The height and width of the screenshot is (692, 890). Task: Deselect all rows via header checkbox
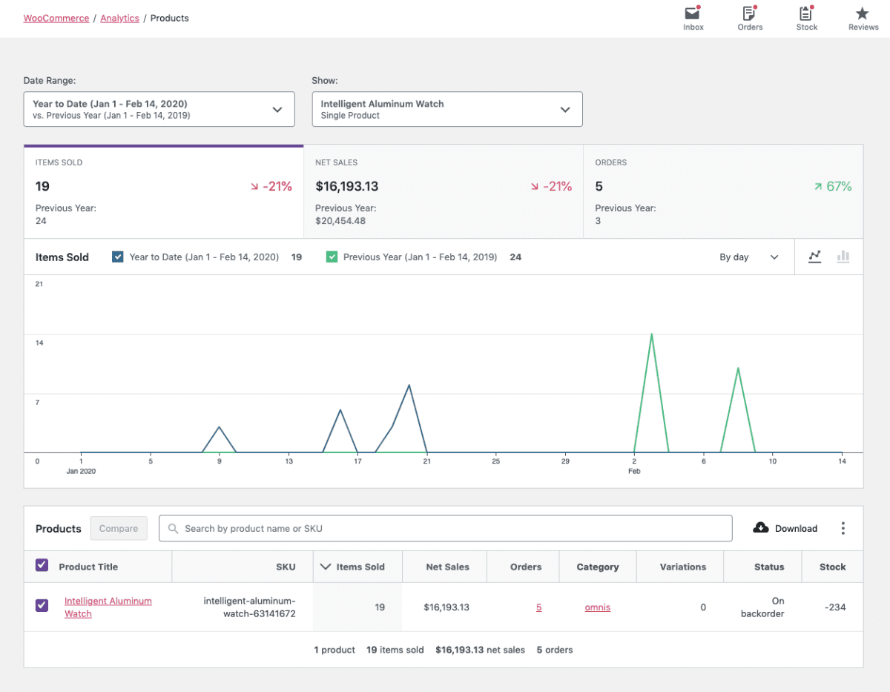pos(42,566)
